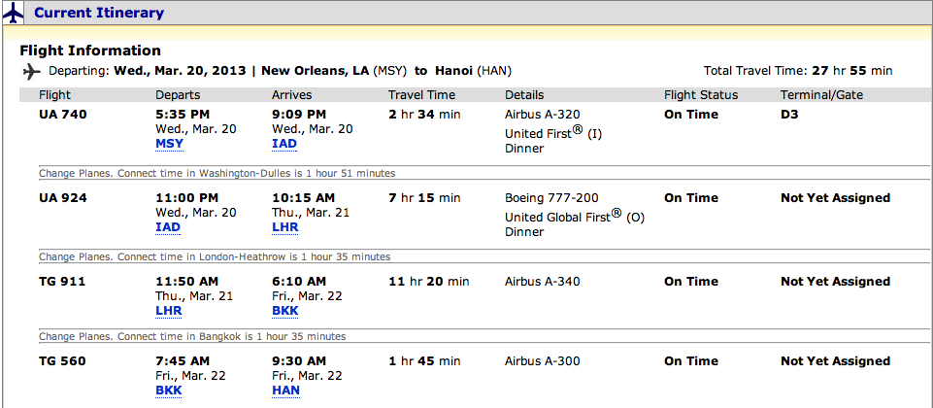Click the LHR arrival link for UA 924
The width and height of the screenshot is (933, 408).
(x=285, y=227)
